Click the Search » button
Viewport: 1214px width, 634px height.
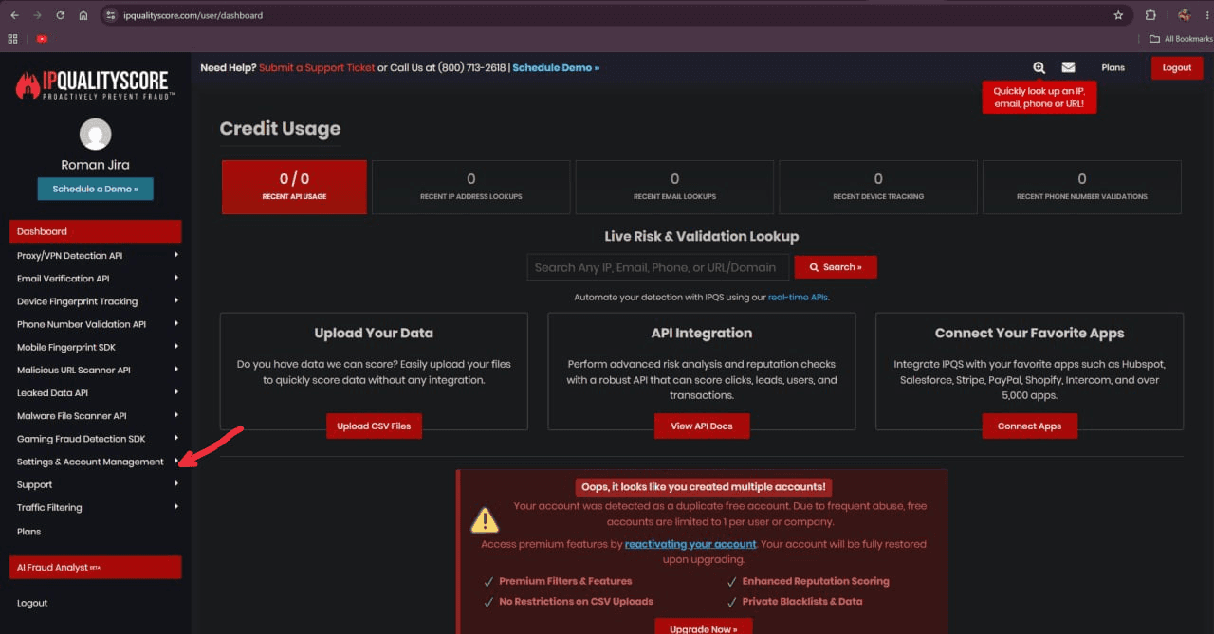[836, 267]
